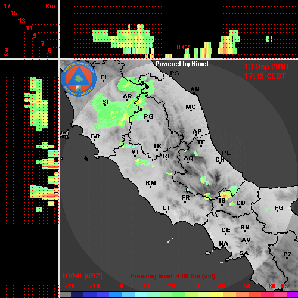Click the TE city label on the map
298x298 pixels.
point(201,142)
